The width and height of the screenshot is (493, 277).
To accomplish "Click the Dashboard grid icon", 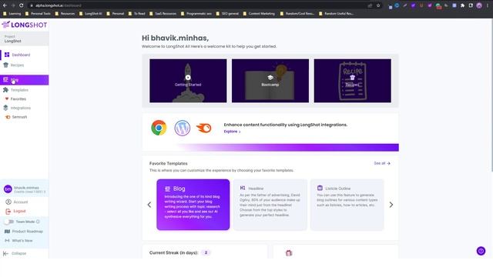I will [7, 55].
